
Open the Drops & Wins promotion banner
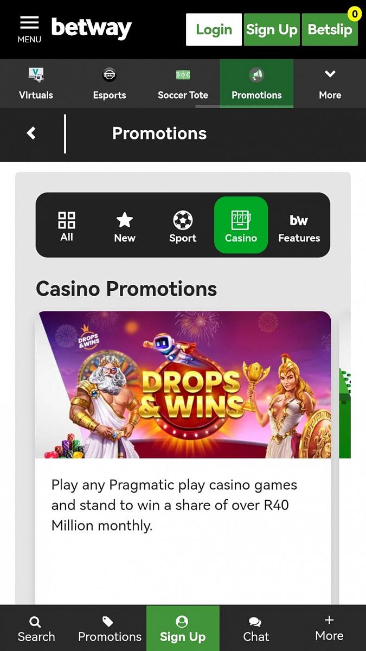(183, 385)
